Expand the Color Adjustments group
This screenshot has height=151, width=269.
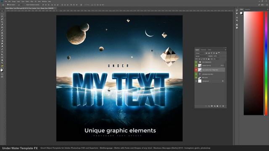coord(198,62)
